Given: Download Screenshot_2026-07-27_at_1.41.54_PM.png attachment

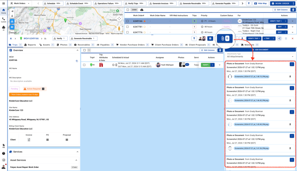Looking at the screenshot, I should point(290,148).
